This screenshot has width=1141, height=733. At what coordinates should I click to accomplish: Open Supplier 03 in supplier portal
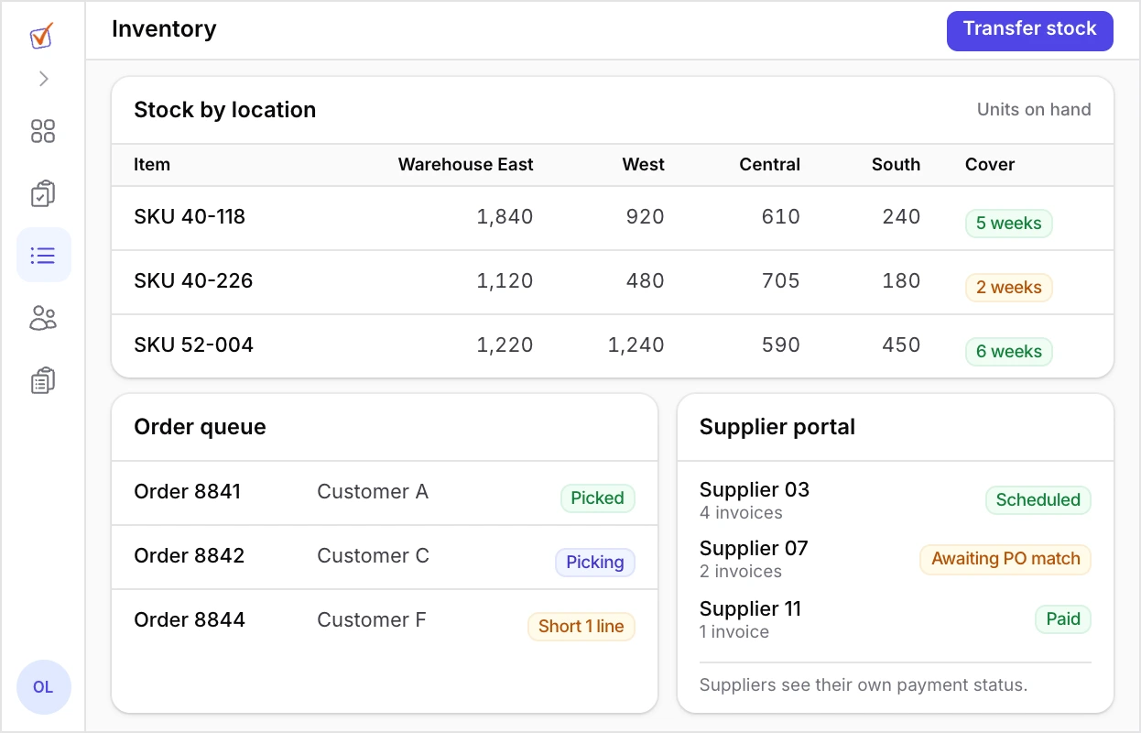pyautogui.click(x=755, y=490)
